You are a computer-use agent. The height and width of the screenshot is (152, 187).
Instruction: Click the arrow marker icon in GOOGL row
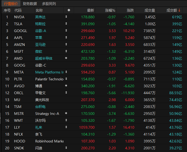[x=66, y=31]
